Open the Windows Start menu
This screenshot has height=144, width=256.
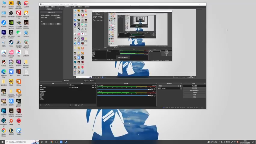(2, 142)
